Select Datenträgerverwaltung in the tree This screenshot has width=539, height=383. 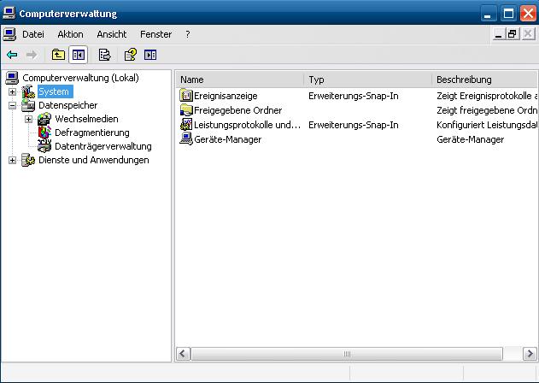coord(103,146)
